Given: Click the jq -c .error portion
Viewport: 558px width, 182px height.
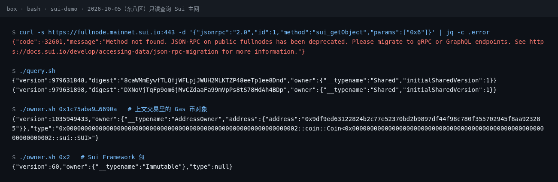Looking at the screenshot, I should (468, 32).
